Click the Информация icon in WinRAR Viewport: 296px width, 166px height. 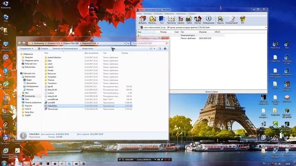pos(209,20)
